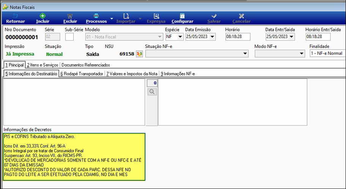The image size is (346, 189).
Task: Open the Situação NF-e dropdown
Action: [x=245, y=54]
